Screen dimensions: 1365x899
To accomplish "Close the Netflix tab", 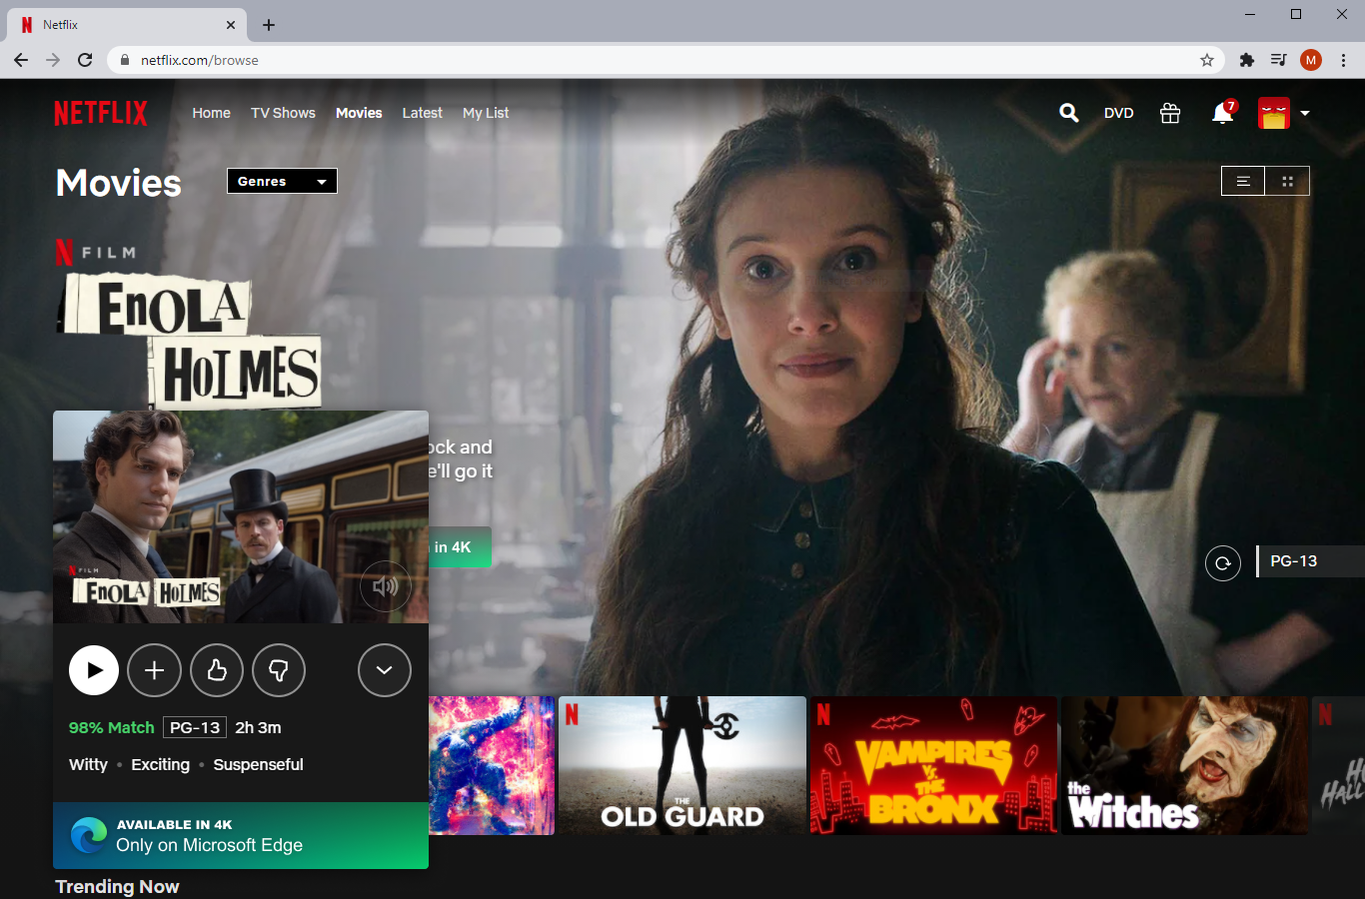I will point(231,25).
